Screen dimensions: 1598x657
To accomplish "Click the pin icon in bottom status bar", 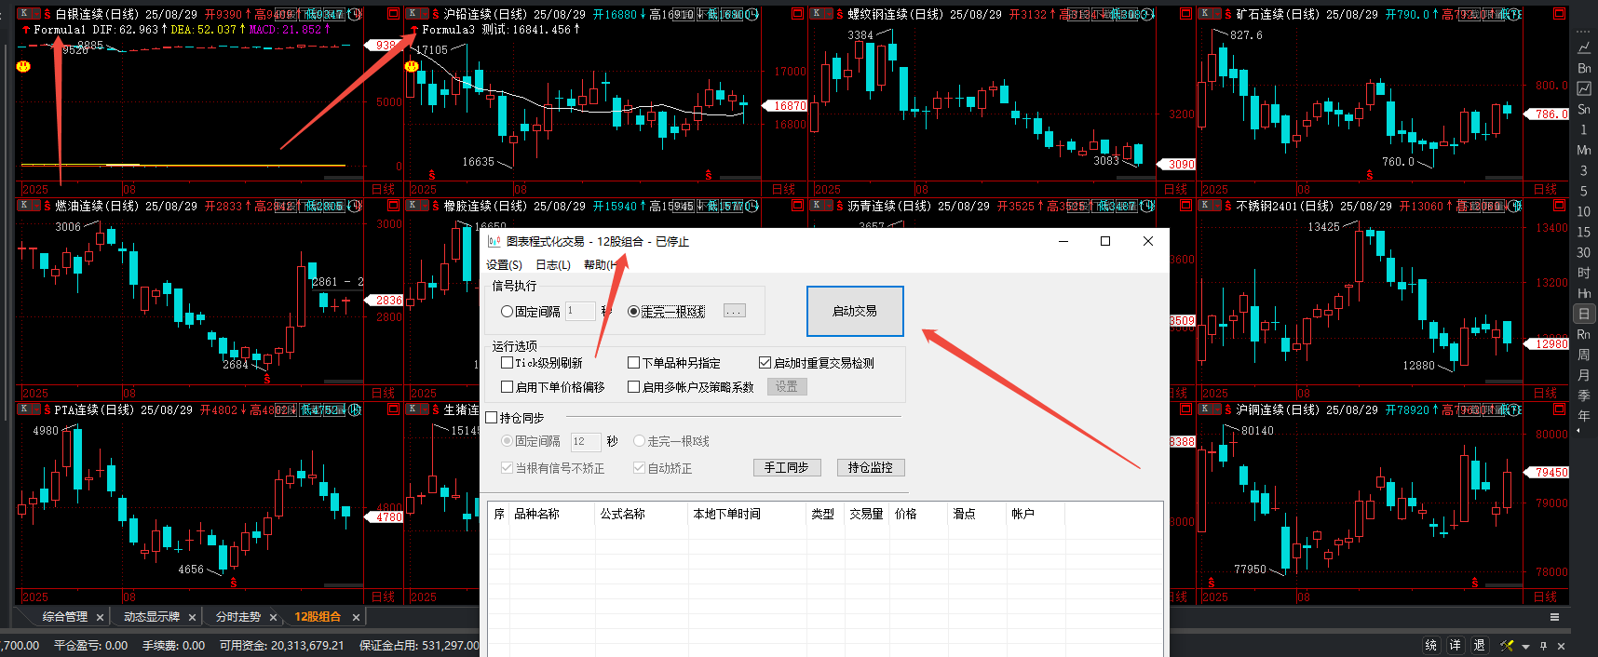I will pos(1544,646).
